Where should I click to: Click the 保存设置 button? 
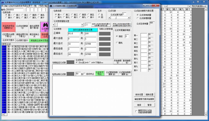(139, 94)
